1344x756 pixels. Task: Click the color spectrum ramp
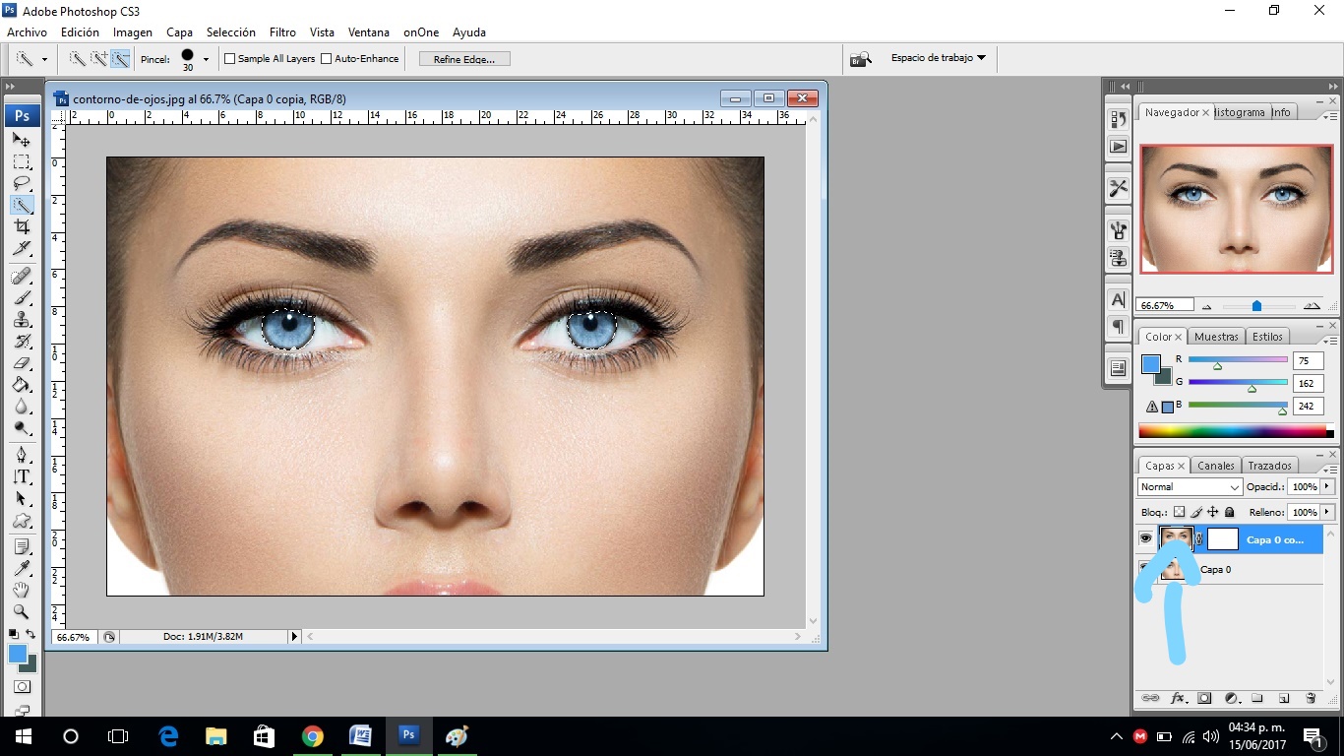pos(1232,431)
